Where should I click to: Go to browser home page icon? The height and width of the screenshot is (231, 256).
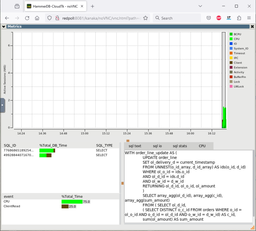coord(37,18)
